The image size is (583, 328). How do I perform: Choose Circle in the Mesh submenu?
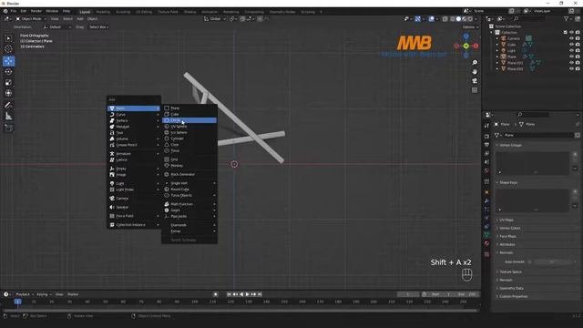[189, 120]
